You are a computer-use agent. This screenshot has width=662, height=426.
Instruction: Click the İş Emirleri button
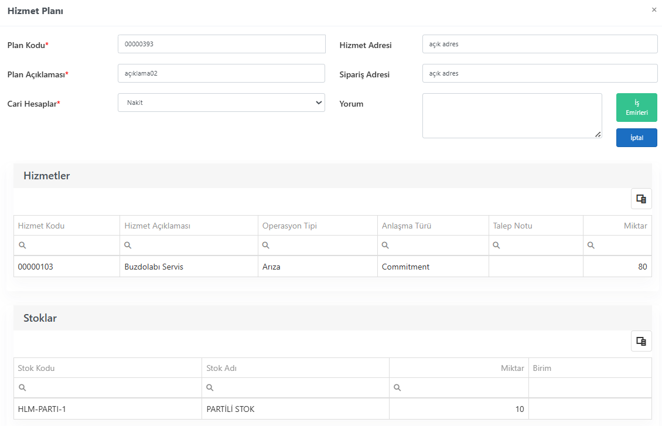[637, 108]
